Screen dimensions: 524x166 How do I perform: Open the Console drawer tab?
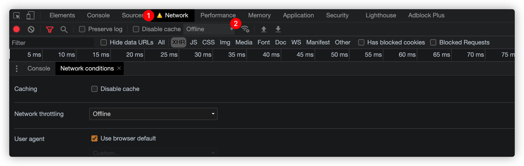coord(39,68)
